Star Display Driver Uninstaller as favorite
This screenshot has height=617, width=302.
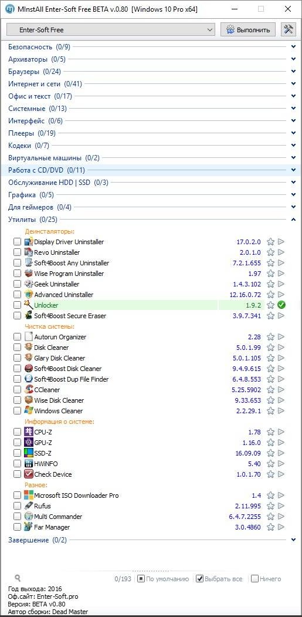(x=270, y=242)
